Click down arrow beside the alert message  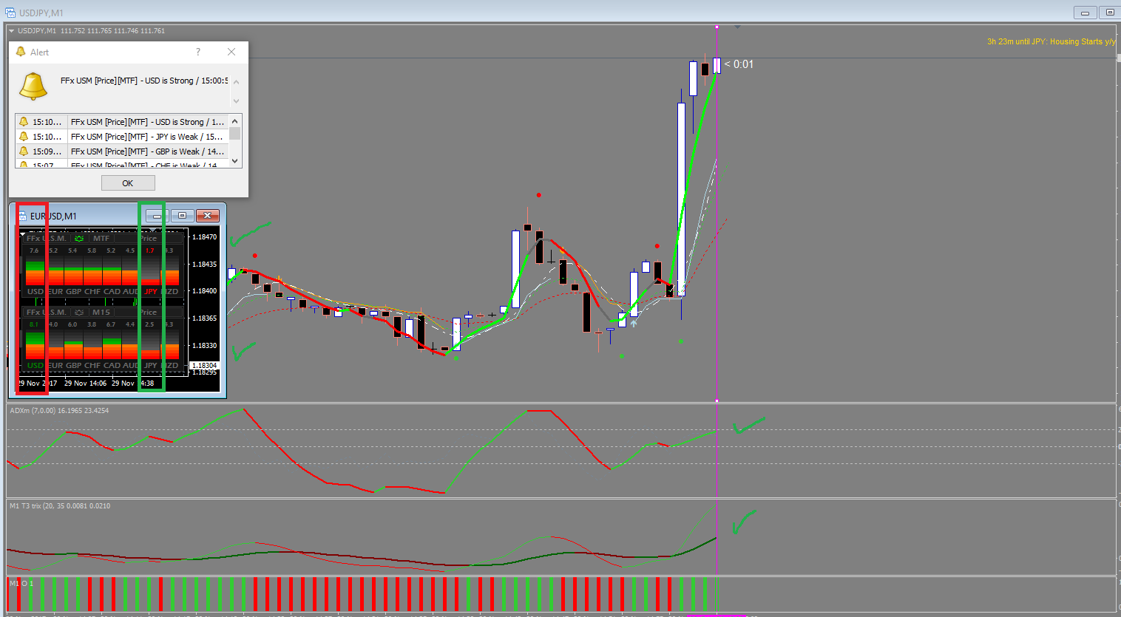[237, 100]
